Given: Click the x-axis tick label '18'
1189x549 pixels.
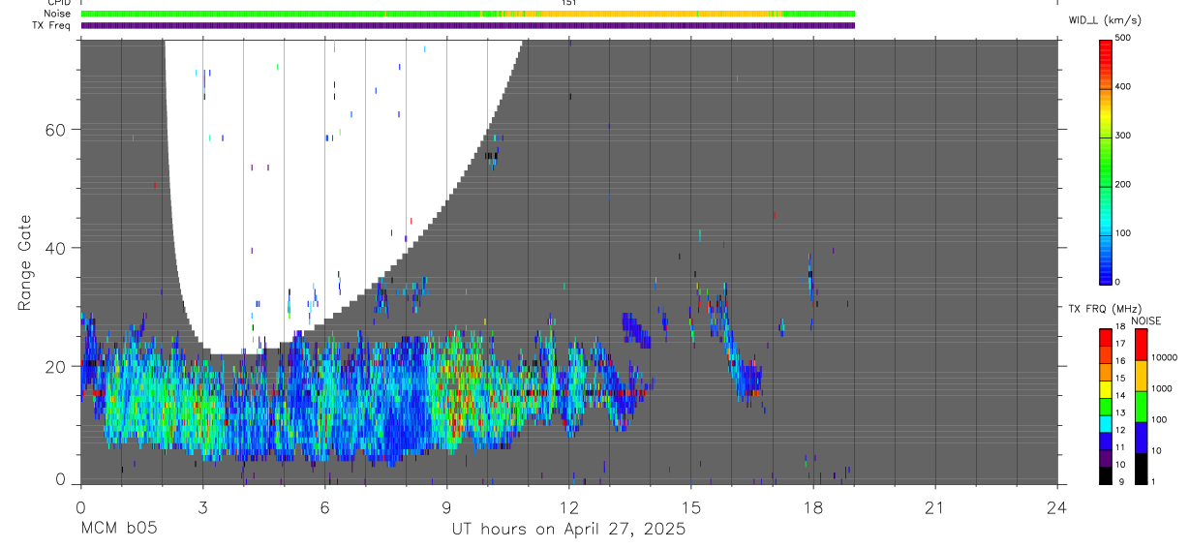Looking at the screenshot, I should (x=813, y=506).
